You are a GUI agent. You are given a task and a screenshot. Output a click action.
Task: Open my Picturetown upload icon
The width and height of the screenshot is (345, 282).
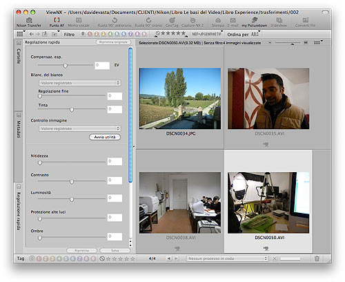[255, 22]
